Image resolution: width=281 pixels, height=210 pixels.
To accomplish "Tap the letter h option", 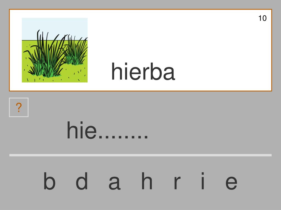I will [147, 181].
